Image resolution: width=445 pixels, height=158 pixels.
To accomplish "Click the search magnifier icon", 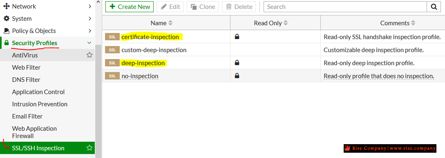I will point(434,7).
